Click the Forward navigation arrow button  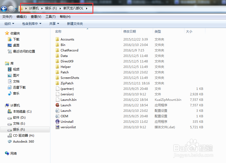click(x=11, y=9)
